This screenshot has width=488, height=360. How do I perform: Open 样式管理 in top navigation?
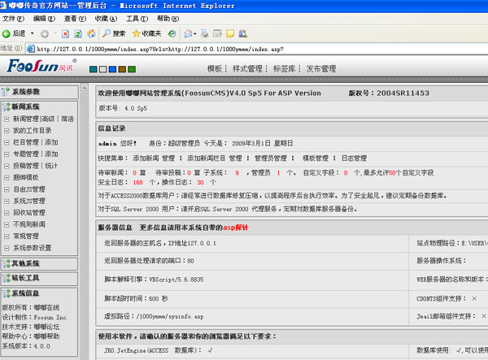tap(247, 69)
